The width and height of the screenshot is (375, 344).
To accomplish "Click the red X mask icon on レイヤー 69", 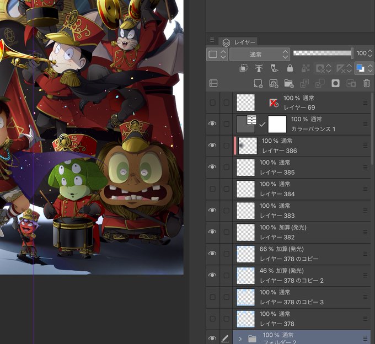I will tap(274, 103).
